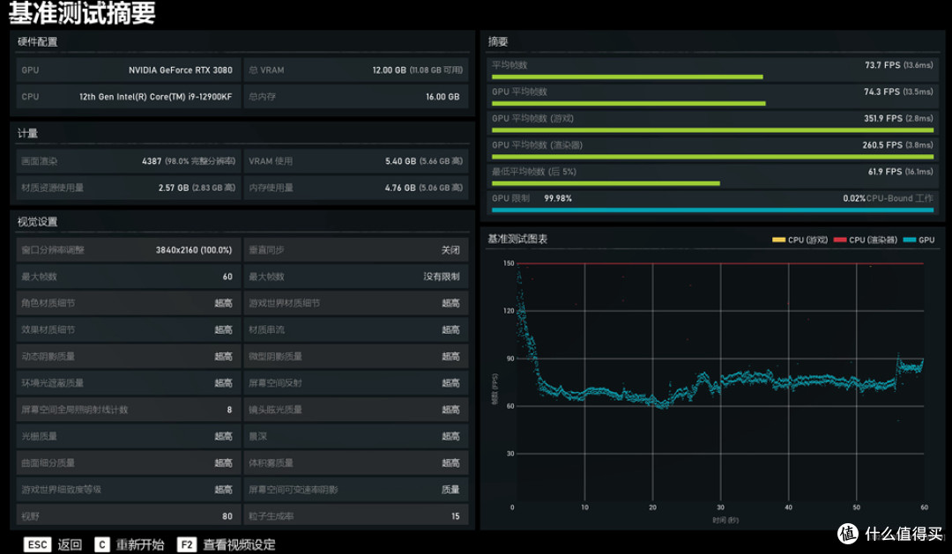Click the 材质资源使用量 2.57 GB row
This screenshot has height=554, width=952.
coord(128,188)
